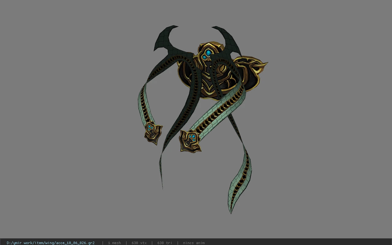Click the '630 vtx' vertex count
Viewport: 392px width, 245px height.
pyautogui.click(x=139, y=243)
